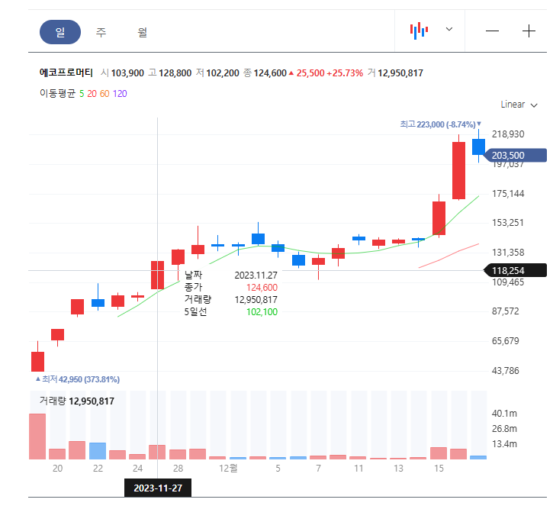The width and height of the screenshot is (553, 522).
Task: Click the tallest red candle near the high
Action: click(x=458, y=169)
